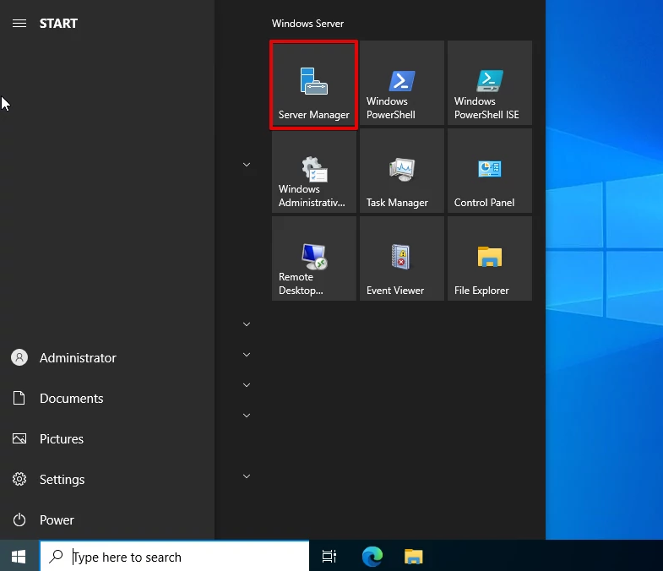Open the Server Manager tile
The width and height of the screenshot is (663, 571).
pyautogui.click(x=313, y=84)
